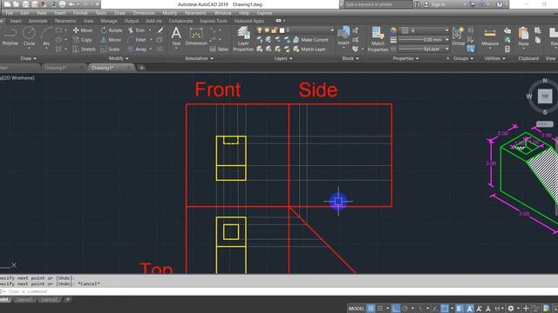Image resolution: width=558 pixels, height=313 pixels.
Task: Open the Manage ribbon tab
Action: 108,21
